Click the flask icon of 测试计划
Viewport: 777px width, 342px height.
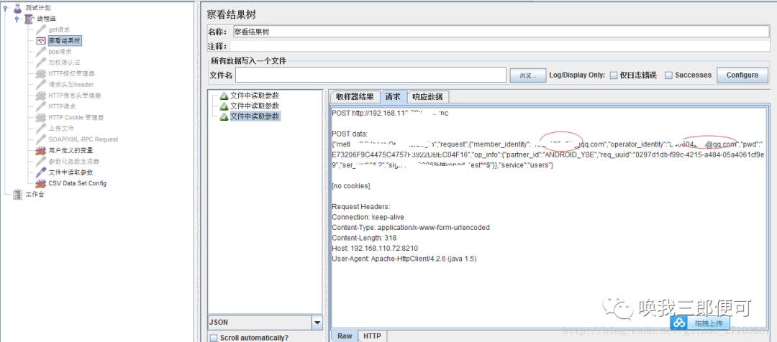coord(17,8)
